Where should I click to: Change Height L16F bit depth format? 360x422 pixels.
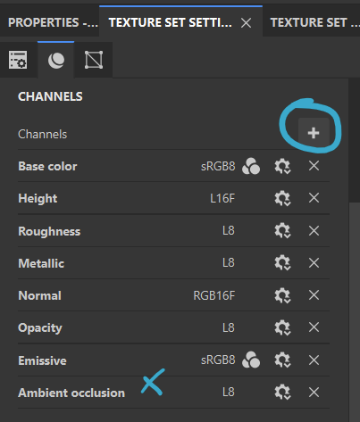pyautogui.click(x=222, y=198)
